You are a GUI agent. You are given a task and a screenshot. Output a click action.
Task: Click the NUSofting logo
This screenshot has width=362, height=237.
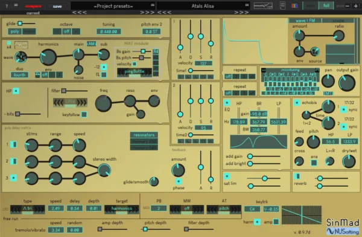[x=343, y=231]
